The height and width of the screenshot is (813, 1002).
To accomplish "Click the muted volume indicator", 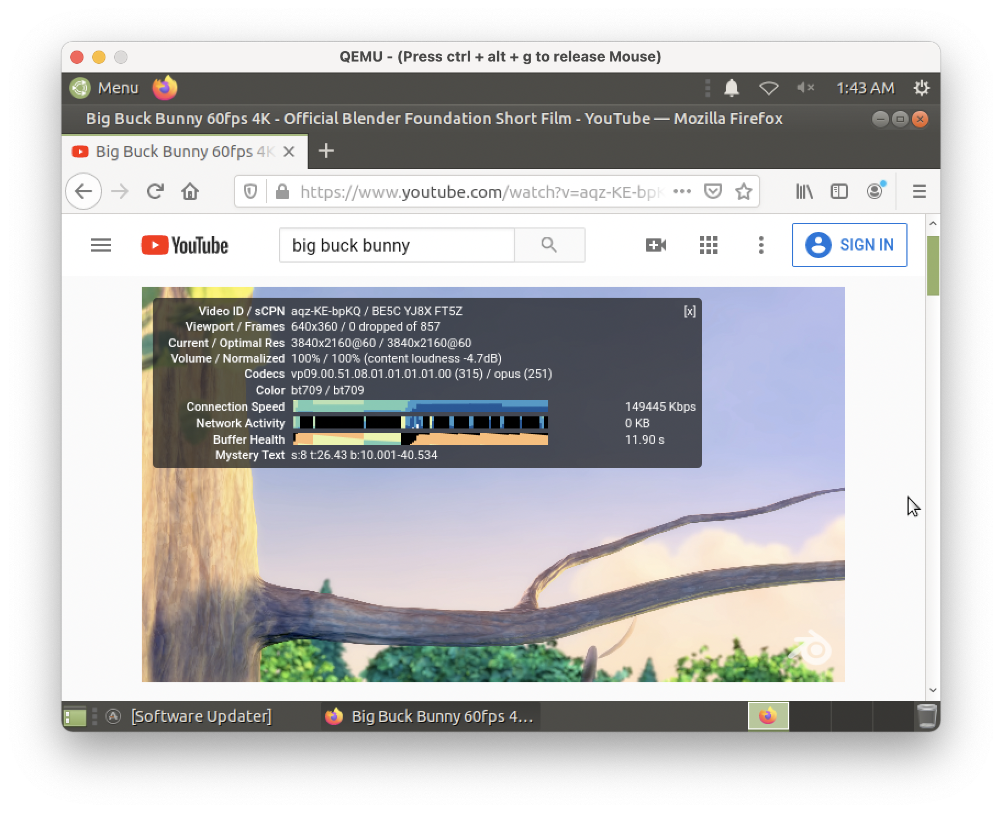I will 805,88.
